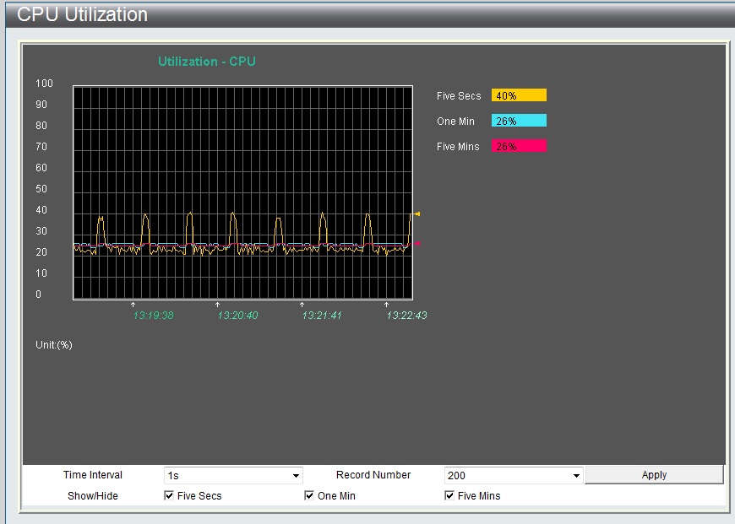Click the CPU Utilization page header
Image resolution: width=735 pixels, height=524 pixels.
pos(82,14)
